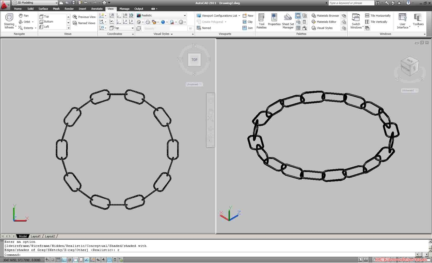Open the 3D Modeling workspace dropdown

coord(35,3)
